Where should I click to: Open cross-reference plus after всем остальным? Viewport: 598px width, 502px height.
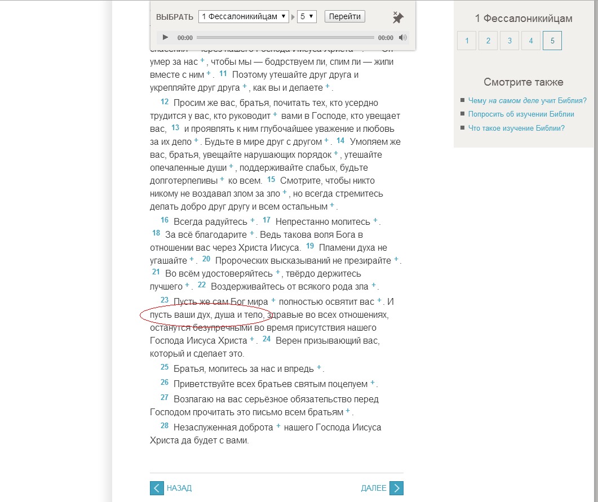332,205
